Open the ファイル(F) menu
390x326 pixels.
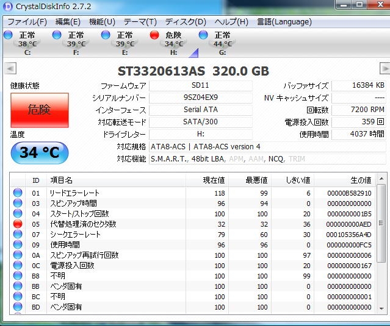coord(27,22)
